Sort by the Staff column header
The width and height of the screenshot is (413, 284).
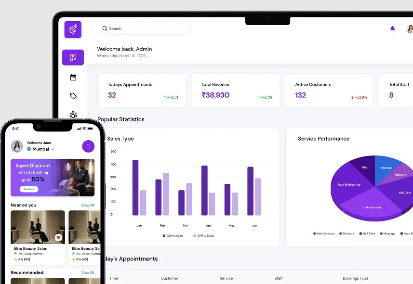tap(279, 278)
